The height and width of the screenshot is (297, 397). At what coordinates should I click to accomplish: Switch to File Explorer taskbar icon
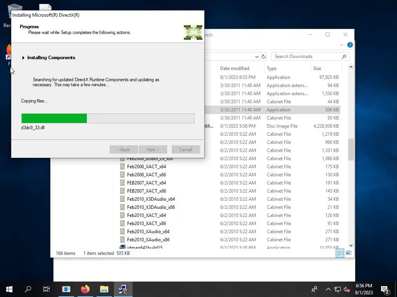click(x=104, y=289)
